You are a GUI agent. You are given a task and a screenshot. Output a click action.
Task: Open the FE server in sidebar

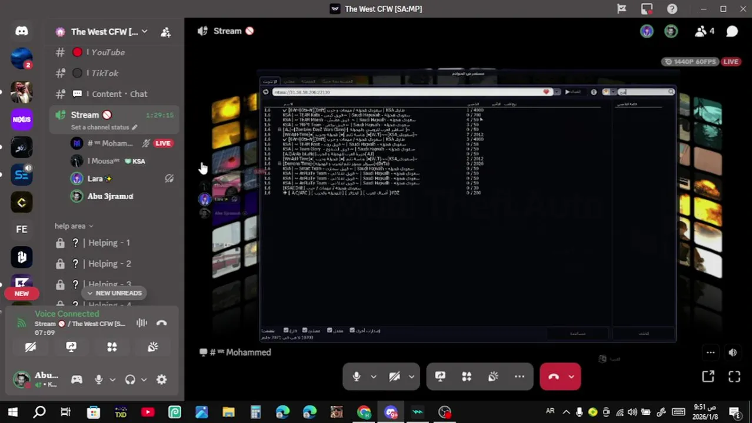point(22,229)
